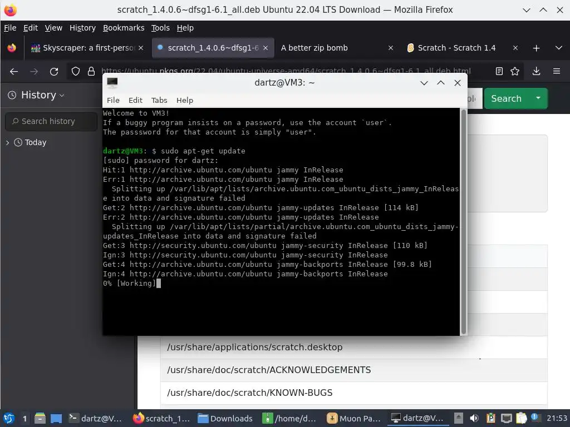This screenshot has height=427, width=570.
Task: Click /usr/share/applications/scratch.desktop row
Action: pyautogui.click(x=353, y=347)
